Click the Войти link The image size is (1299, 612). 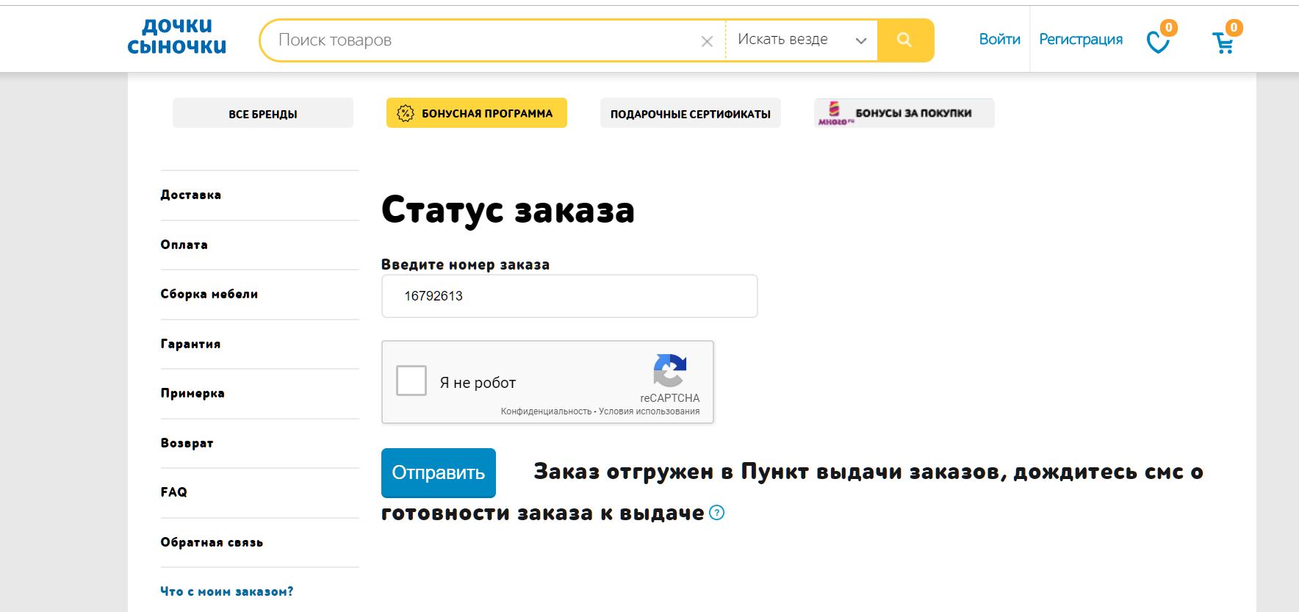coord(999,40)
